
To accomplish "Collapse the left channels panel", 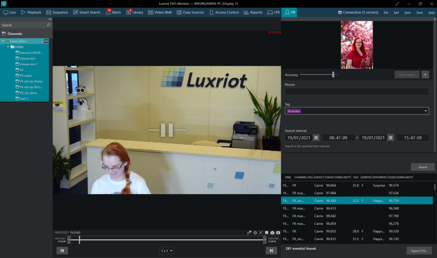I will point(50,19).
